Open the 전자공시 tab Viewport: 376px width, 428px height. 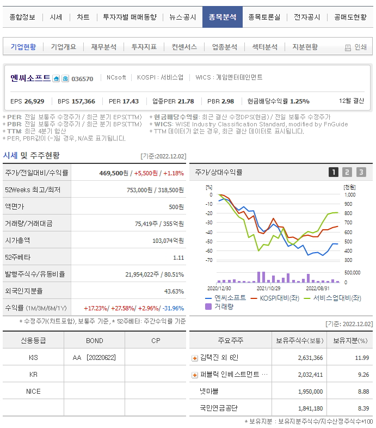tap(307, 17)
